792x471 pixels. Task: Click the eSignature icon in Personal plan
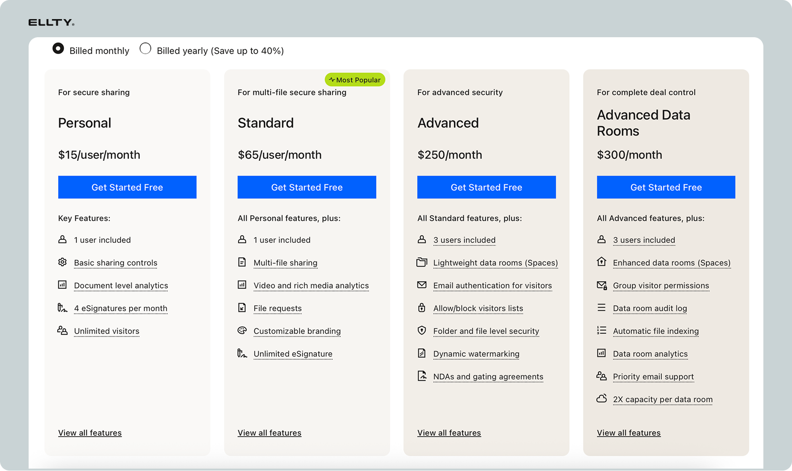(63, 308)
